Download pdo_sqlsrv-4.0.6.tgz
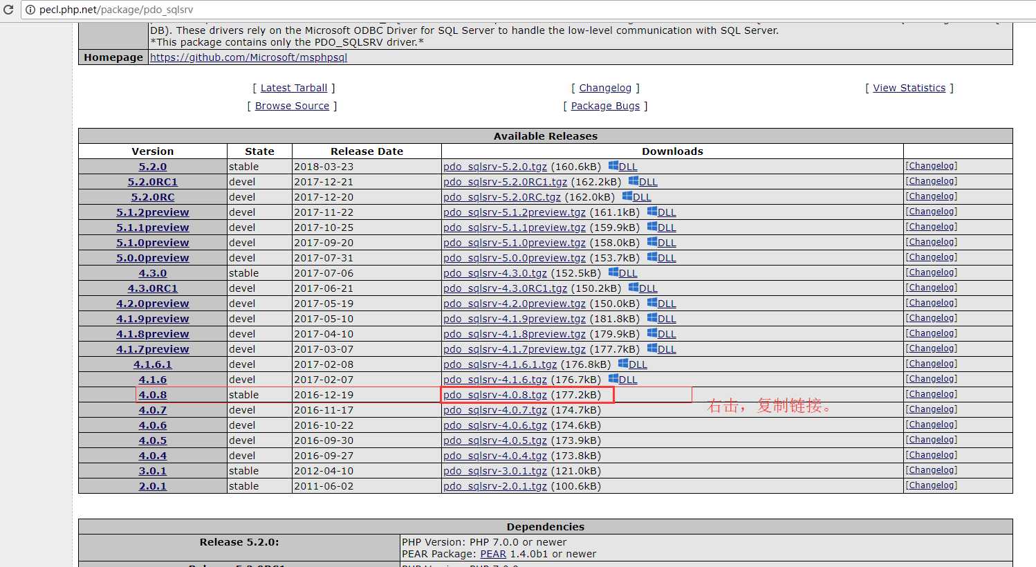The height and width of the screenshot is (567, 1036). (x=495, y=425)
